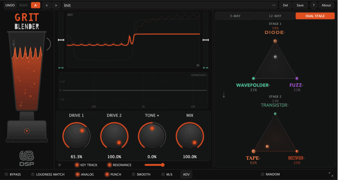
Task: Open the help question mark button
Action: pyautogui.click(x=313, y=5)
